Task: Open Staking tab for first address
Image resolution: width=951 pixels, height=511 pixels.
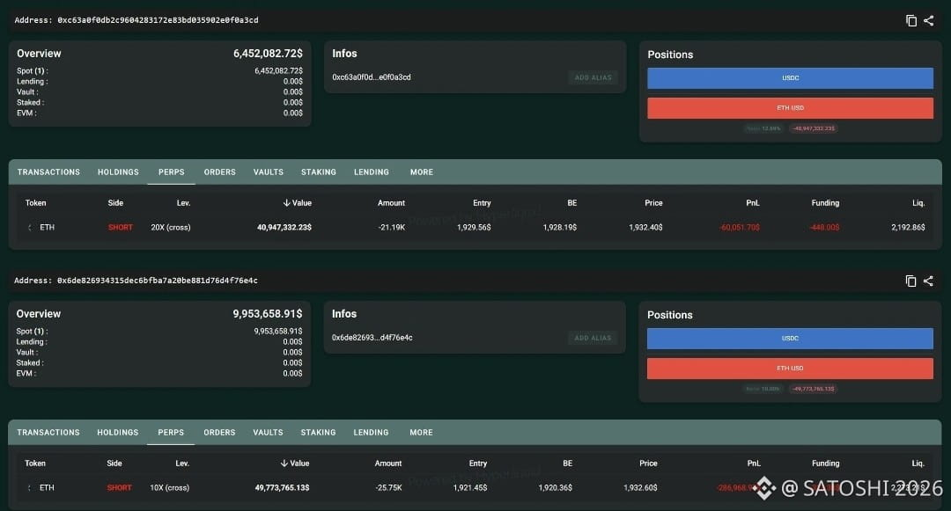Action: tap(319, 172)
